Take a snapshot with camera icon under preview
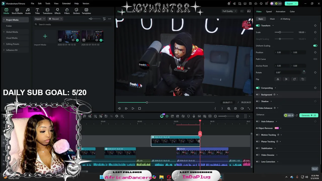 click(x=235, y=108)
